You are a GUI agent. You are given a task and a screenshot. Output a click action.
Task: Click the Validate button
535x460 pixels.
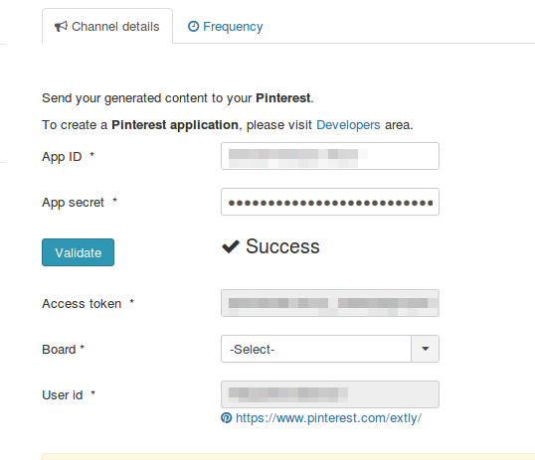79,252
